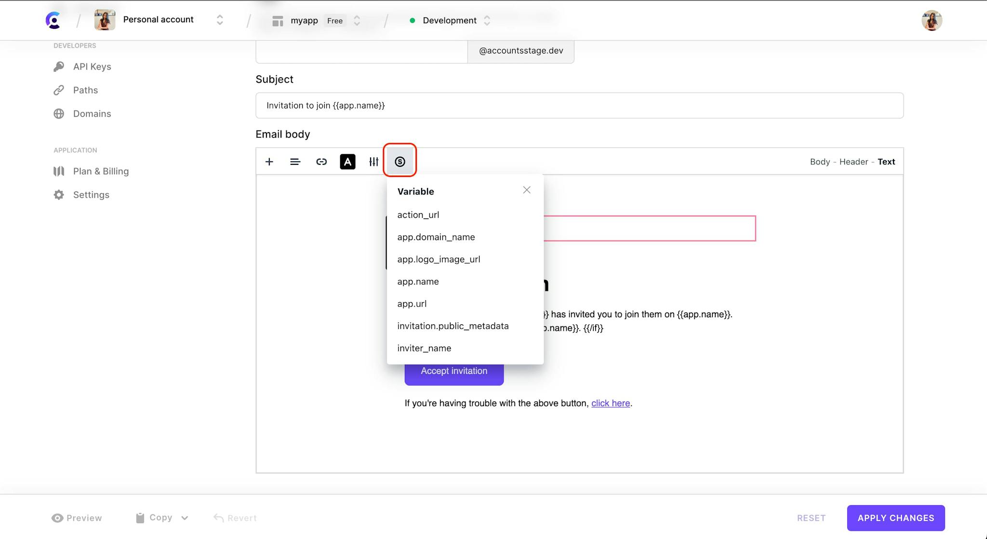Screen dimensions: 987x539
Task: Click the API Keys sidebar icon
Action: pos(59,67)
